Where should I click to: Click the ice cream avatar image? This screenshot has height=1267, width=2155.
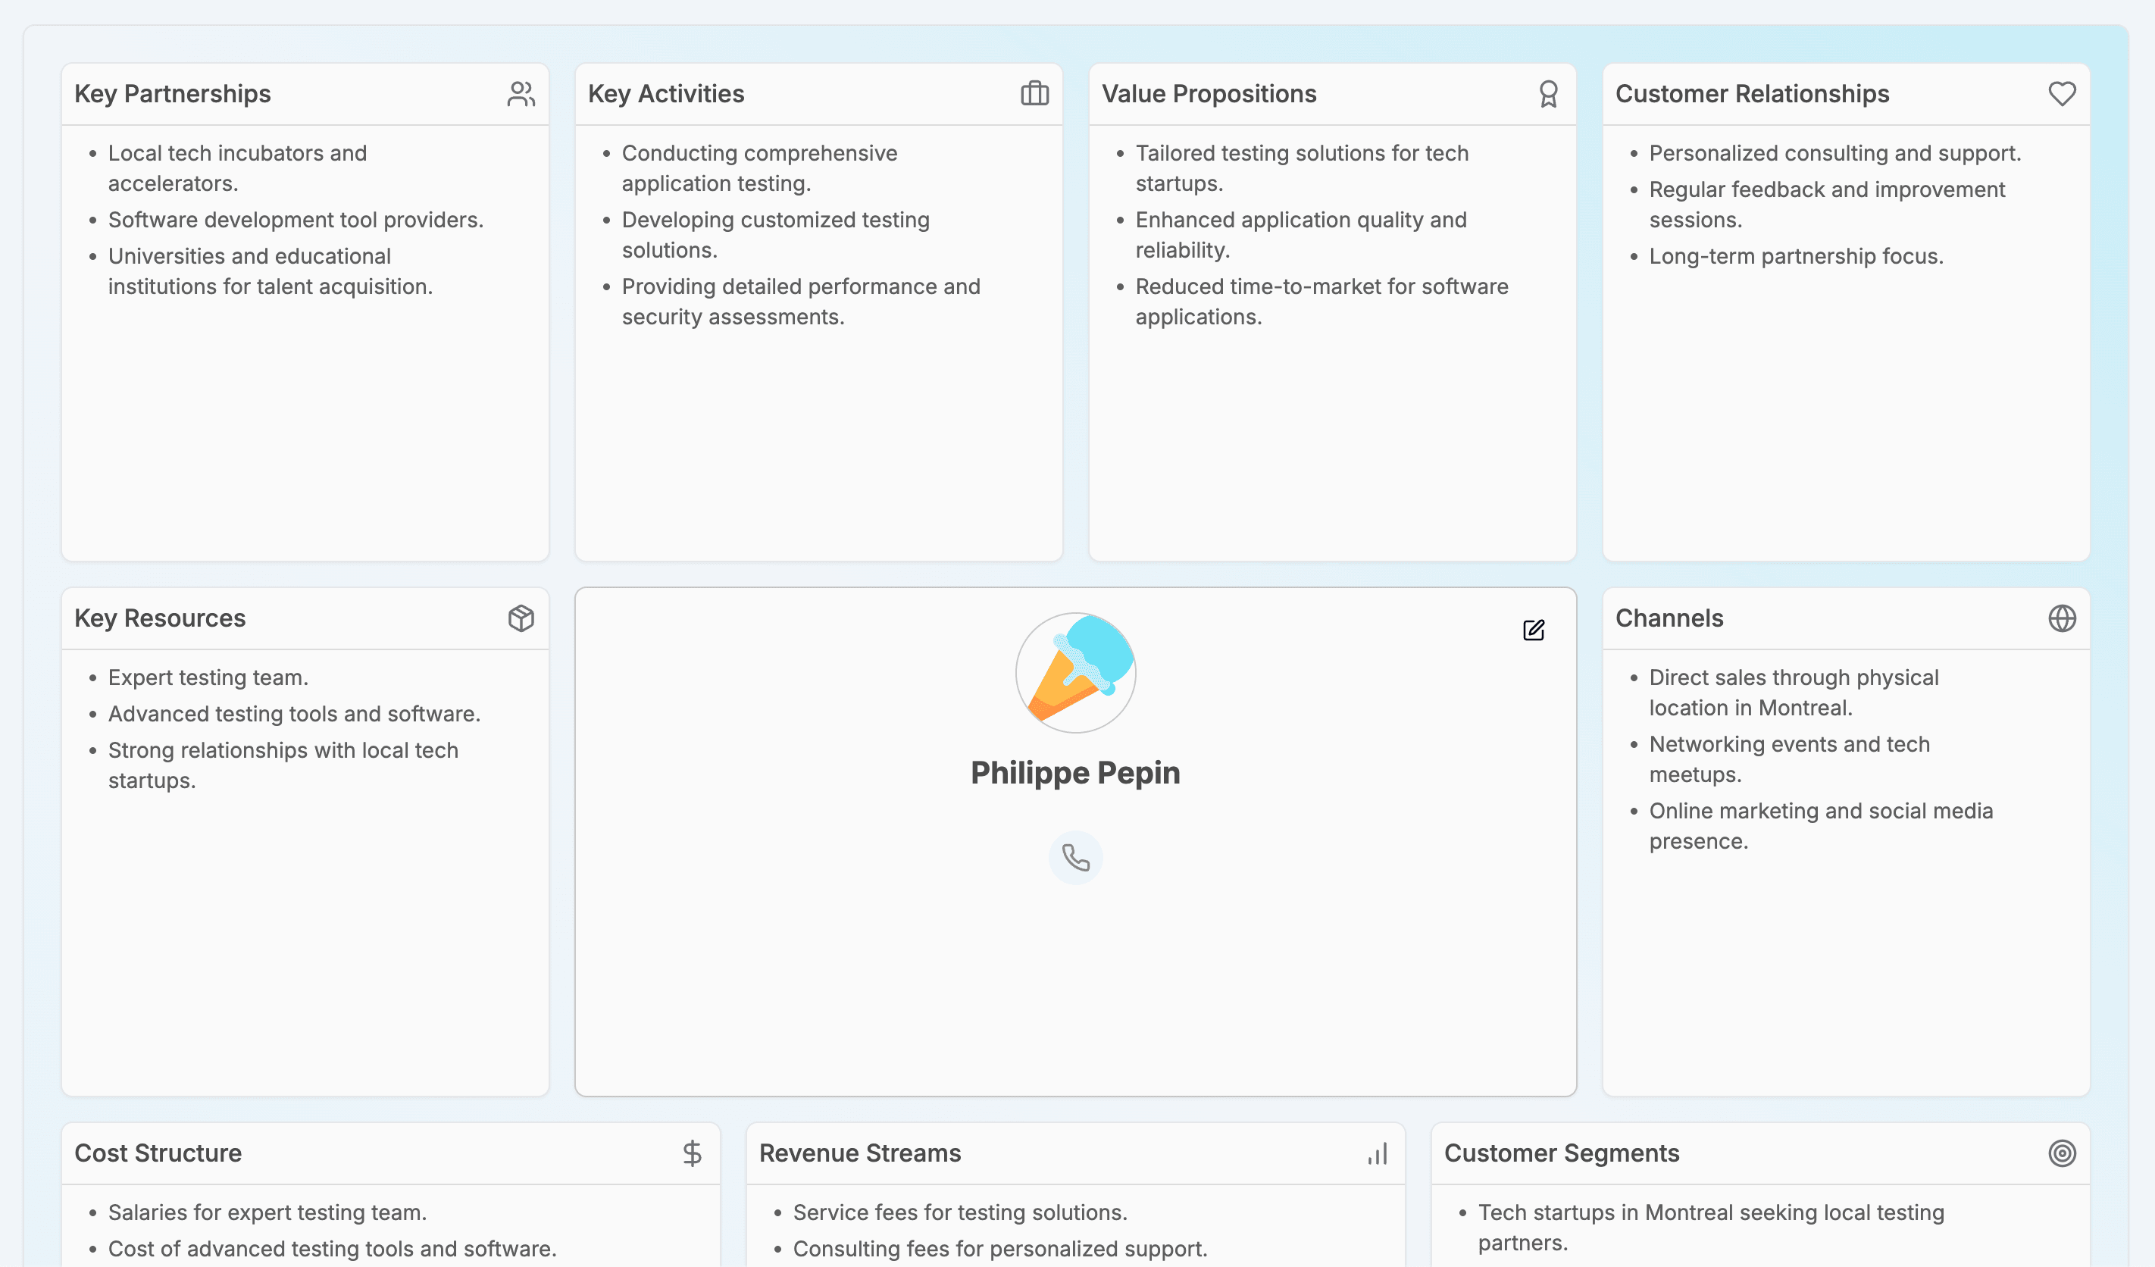pyautogui.click(x=1075, y=673)
